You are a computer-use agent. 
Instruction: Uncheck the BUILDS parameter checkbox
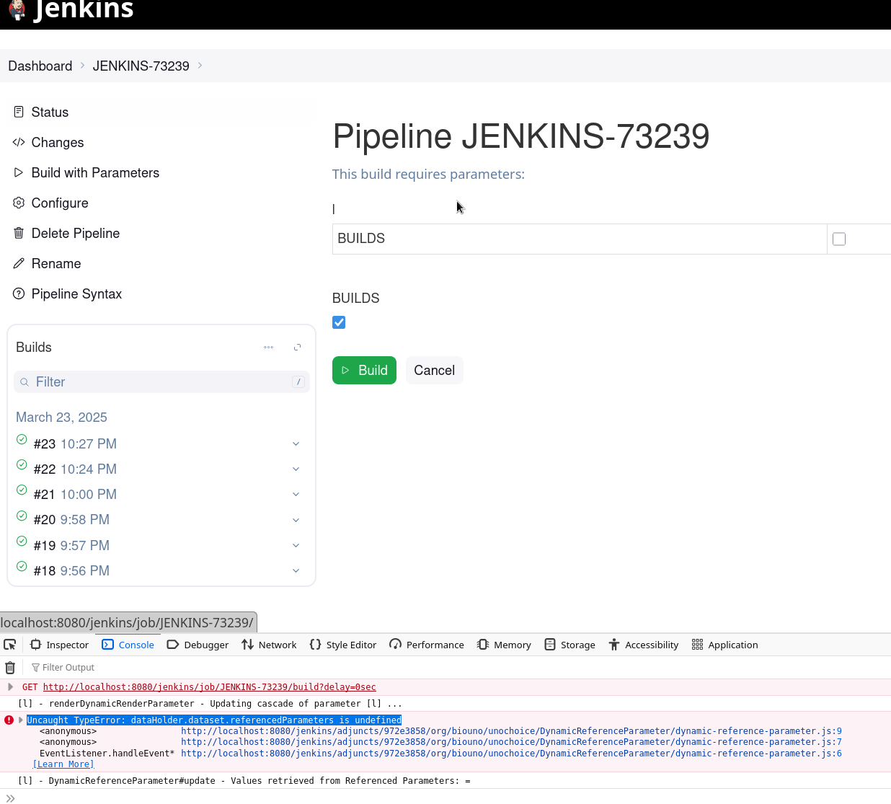coord(339,322)
